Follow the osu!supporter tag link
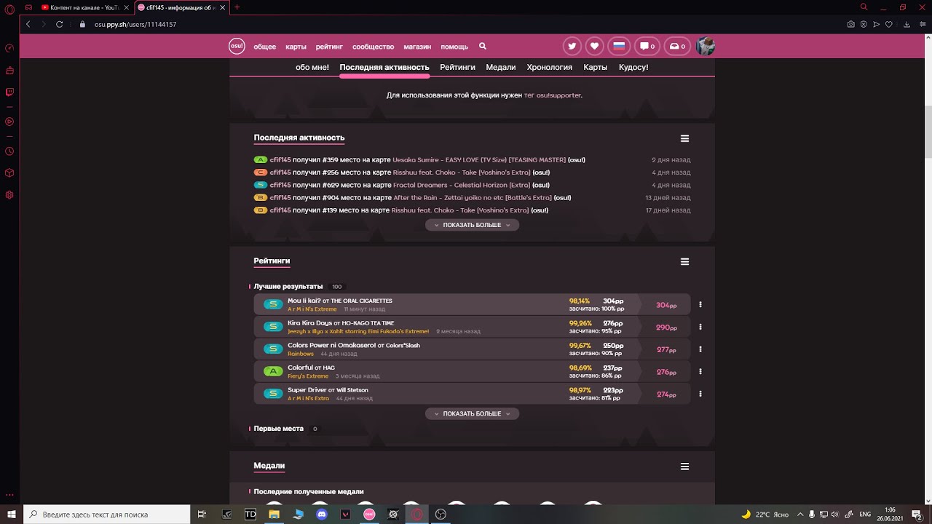The image size is (932, 524). click(559, 95)
